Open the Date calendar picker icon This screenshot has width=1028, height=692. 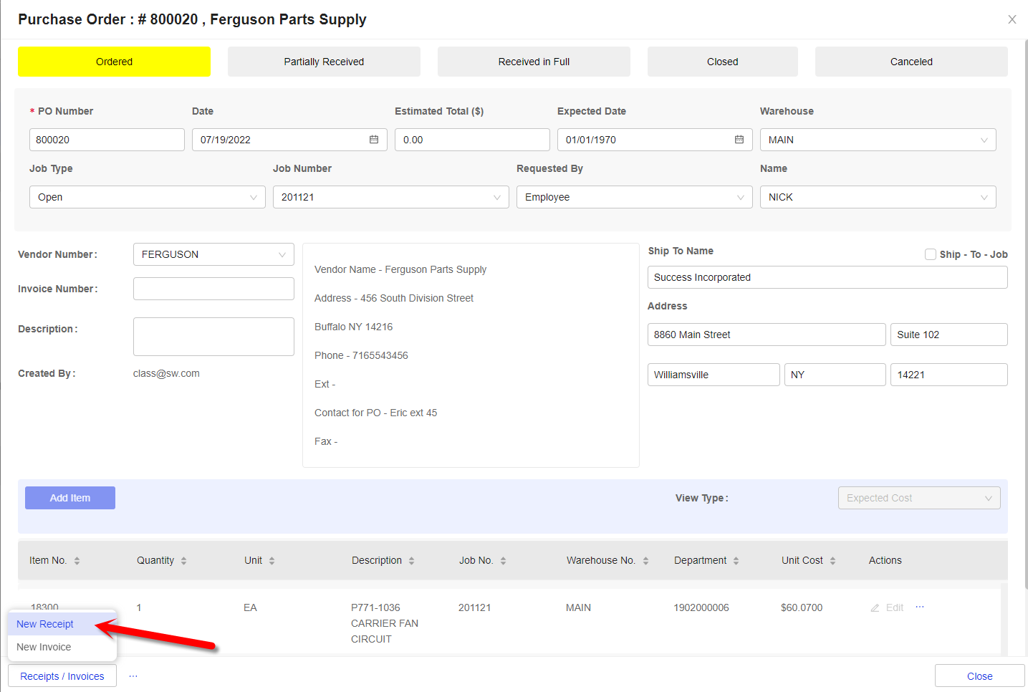374,140
